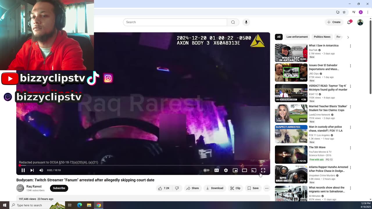Image resolution: width=372 pixels, height=209 pixels.
Task: Enter full screen mode
Action: pyautogui.click(x=263, y=170)
